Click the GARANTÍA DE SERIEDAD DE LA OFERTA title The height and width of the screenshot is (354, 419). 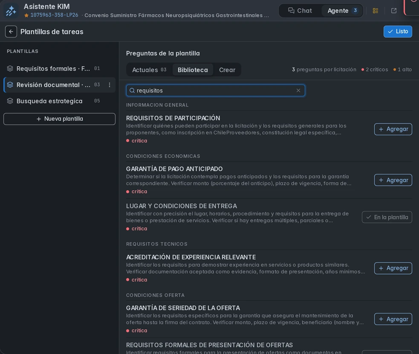coord(183,308)
